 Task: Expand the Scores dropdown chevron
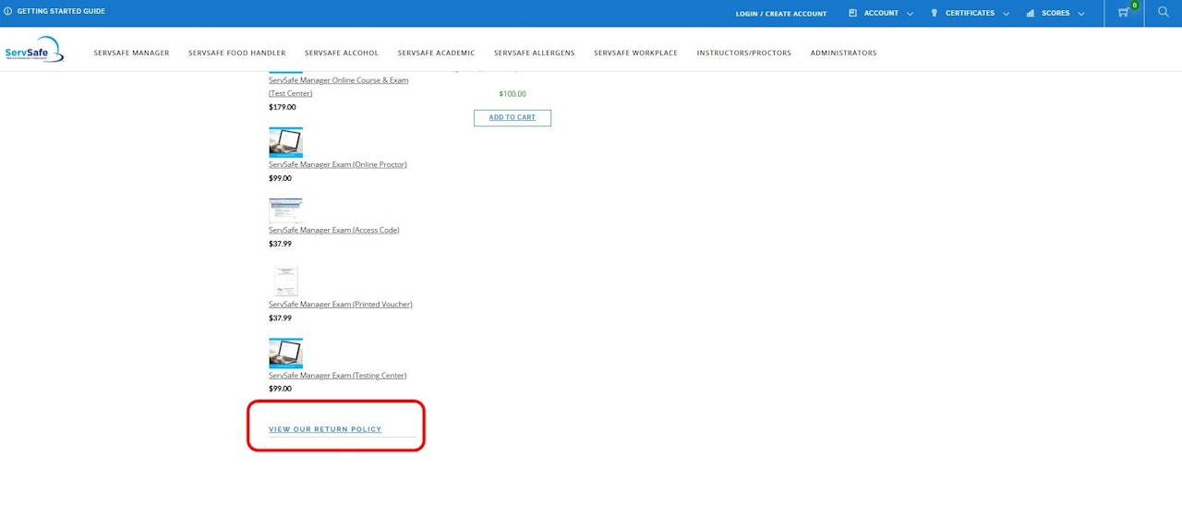pos(1080,14)
